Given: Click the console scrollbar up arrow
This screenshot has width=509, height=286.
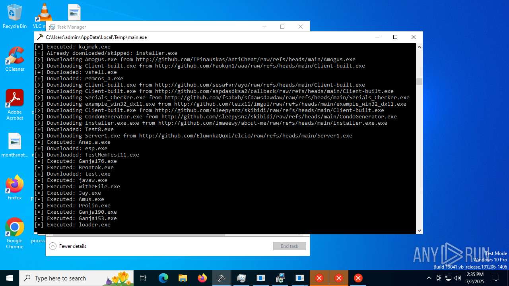Looking at the screenshot, I should point(419,47).
